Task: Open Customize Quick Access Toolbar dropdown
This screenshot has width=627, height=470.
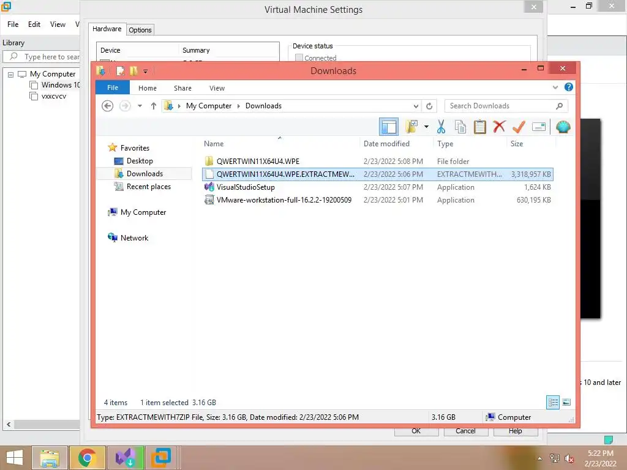Action: point(145,72)
